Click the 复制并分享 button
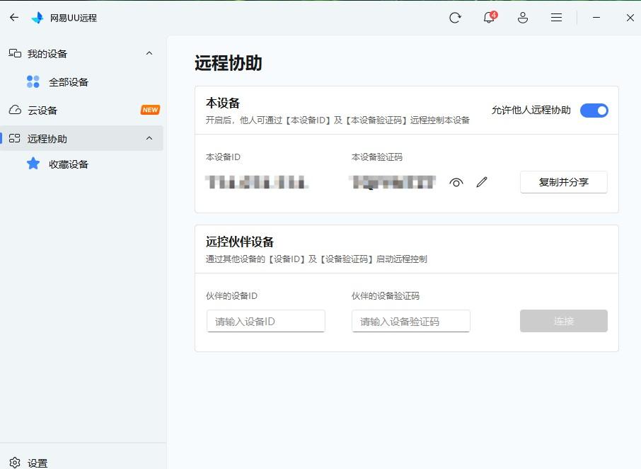The image size is (641, 469). click(563, 182)
